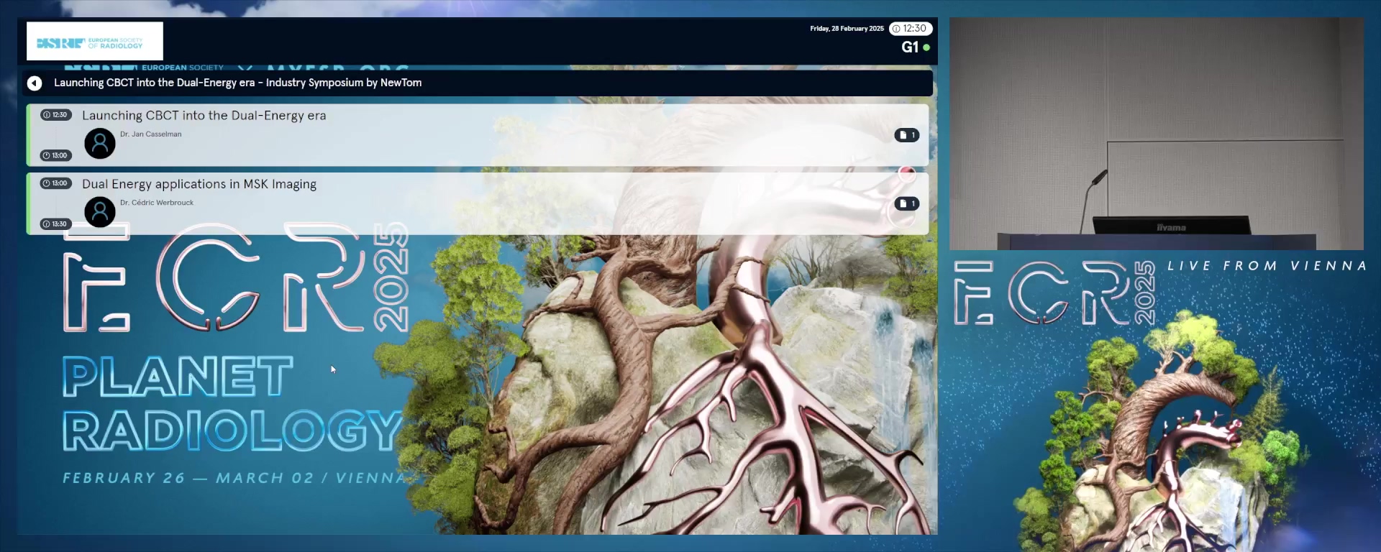Click the 12:30 clock in the header
The height and width of the screenshot is (552, 1381).
coord(911,29)
